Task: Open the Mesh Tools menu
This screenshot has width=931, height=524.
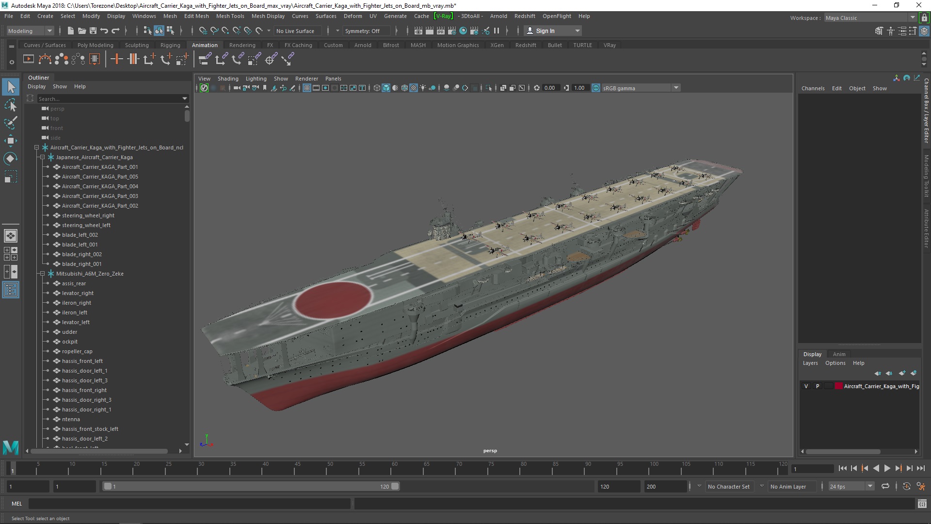Action: 230,16
